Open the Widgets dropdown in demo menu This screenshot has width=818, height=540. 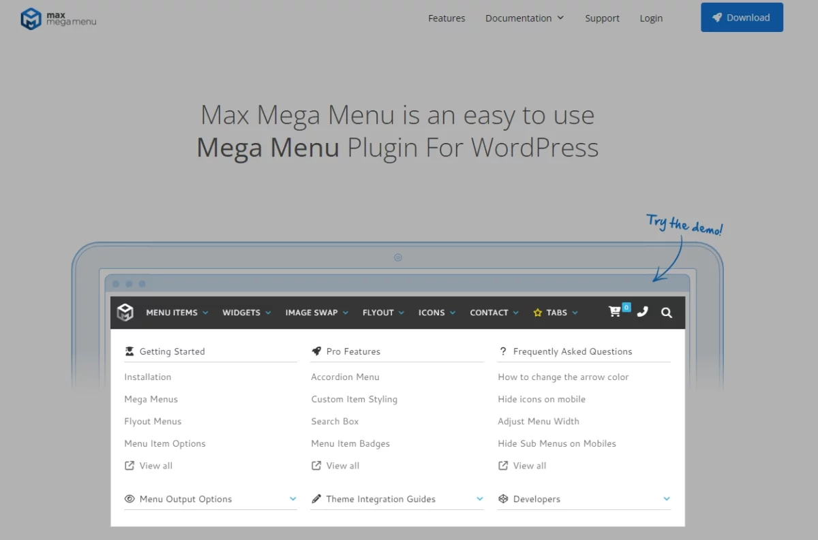247,313
